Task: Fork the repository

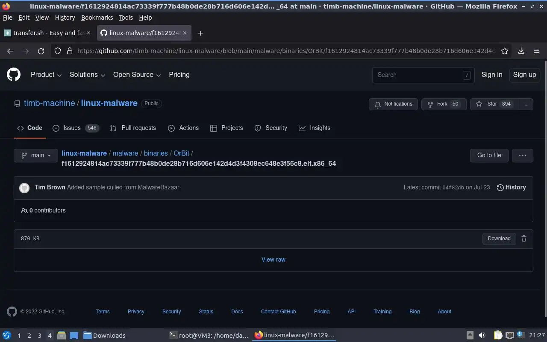Action: (x=444, y=104)
